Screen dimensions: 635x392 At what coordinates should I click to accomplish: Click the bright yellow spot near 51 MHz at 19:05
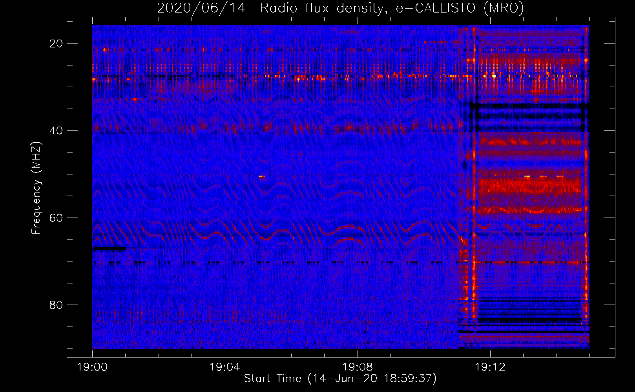tap(262, 176)
